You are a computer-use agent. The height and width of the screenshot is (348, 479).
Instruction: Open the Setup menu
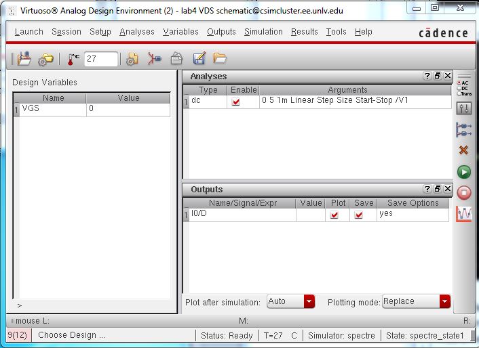point(100,32)
